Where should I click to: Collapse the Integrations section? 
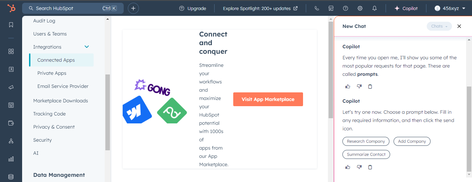[87, 47]
